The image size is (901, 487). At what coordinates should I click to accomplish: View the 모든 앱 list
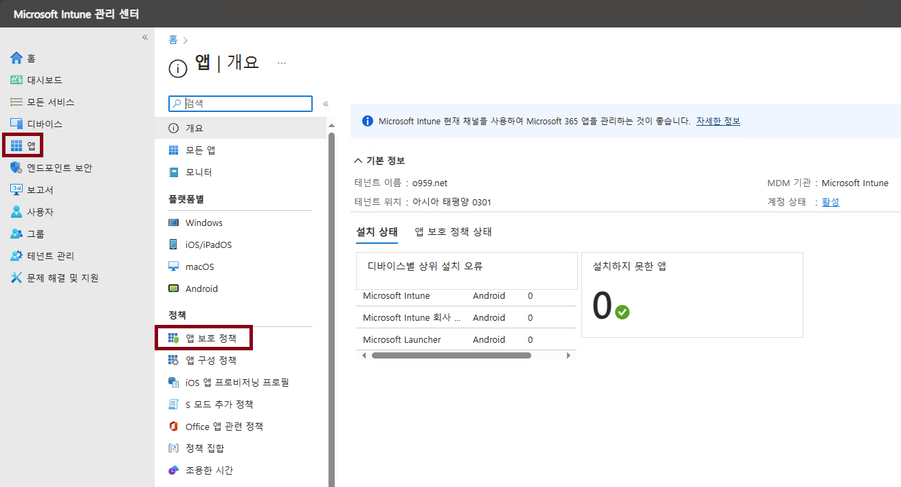tap(199, 150)
